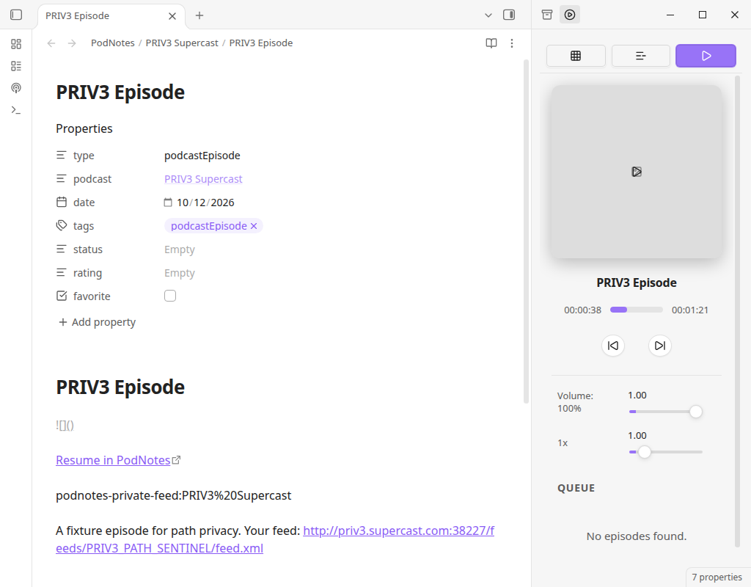The width and height of the screenshot is (751, 587).
Task: Open the supercast feed.xml URL link
Action: [x=275, y=539]
